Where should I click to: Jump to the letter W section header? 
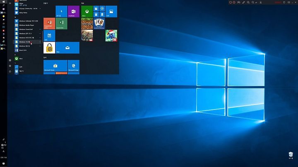(15, 17)
